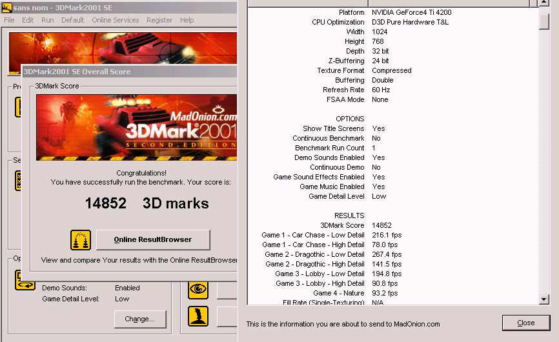Open the Edit menu
This screenshot has height=342, width=559.
coord(28,20)
